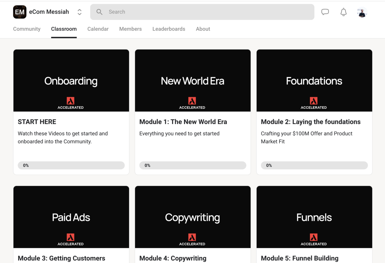Screen dimensions: 385x263
Task: Click the EM community logo icon
Action: 20,12
